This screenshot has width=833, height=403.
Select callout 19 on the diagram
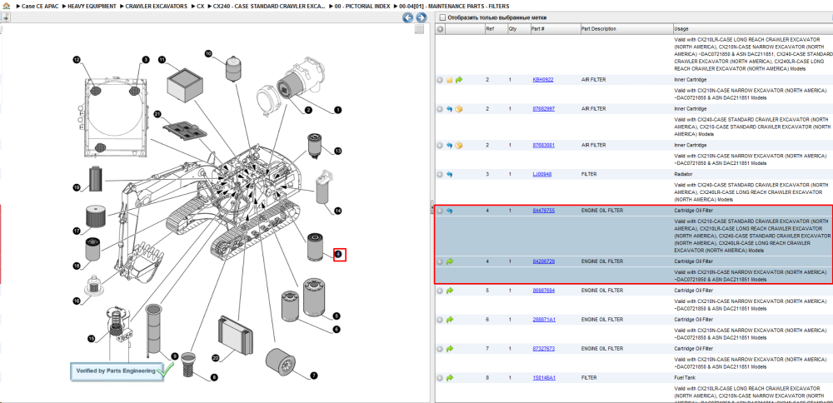77,187
